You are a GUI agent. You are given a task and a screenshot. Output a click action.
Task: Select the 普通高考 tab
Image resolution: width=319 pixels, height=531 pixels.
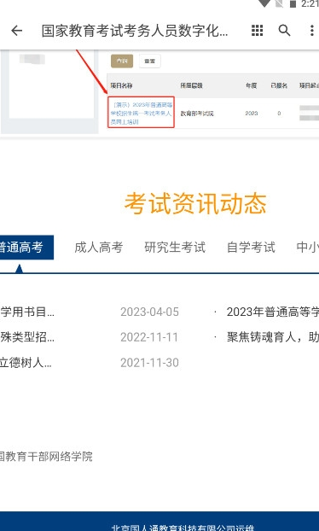(x=26, y=248)
